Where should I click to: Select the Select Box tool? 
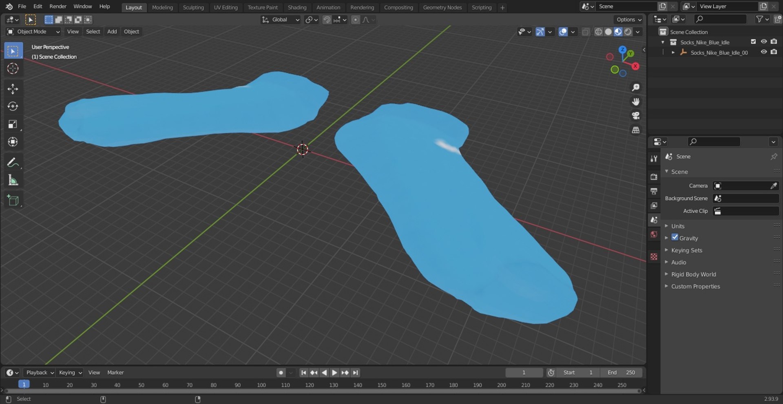[x=13, y=51]
